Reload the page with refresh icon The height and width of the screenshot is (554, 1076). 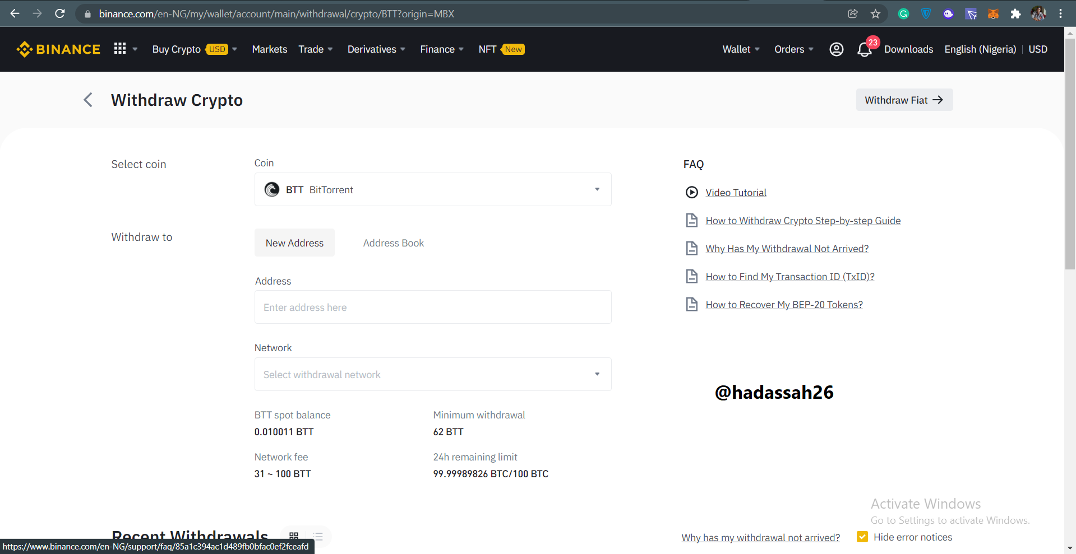[x=60, y=13]
